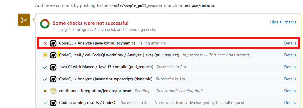The image size is (303, 108).
Task: Click the Some checks were not successful heading
Action: (91, 23)
